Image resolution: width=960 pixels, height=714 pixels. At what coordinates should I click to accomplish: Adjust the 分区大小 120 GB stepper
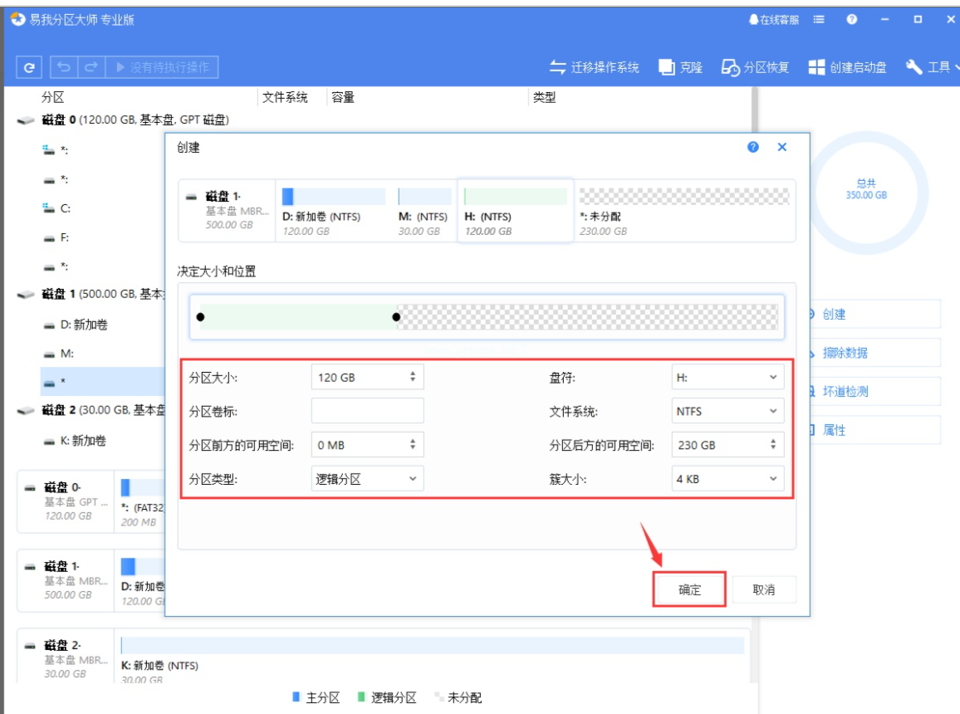coord(412,377)
